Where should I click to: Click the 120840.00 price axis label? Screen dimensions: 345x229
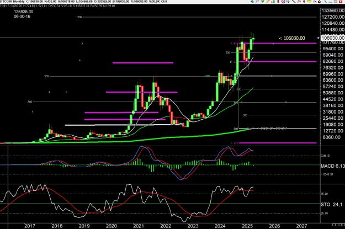coord(333,23)
